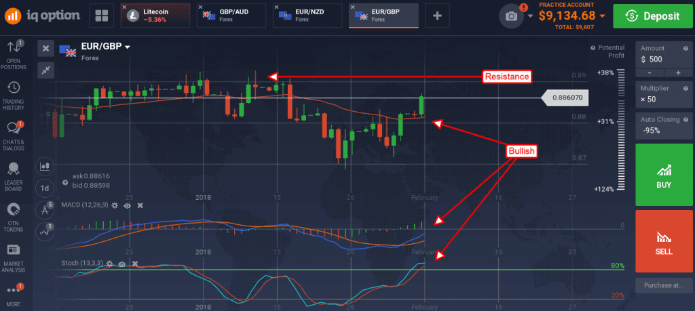Click the +38% profit label
The height and width of the screenshot is (311, 695).
click(x=605, y=72)
